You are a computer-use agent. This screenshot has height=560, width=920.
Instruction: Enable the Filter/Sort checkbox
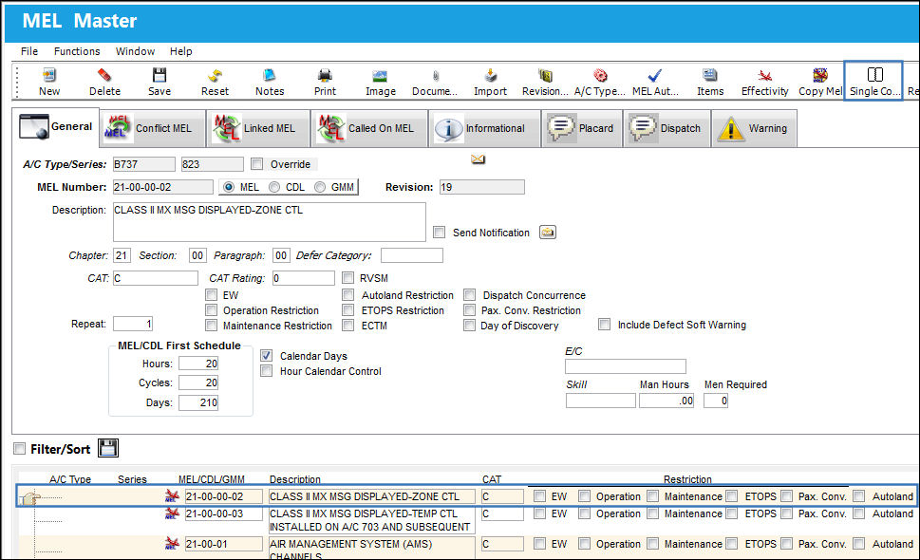19,449
